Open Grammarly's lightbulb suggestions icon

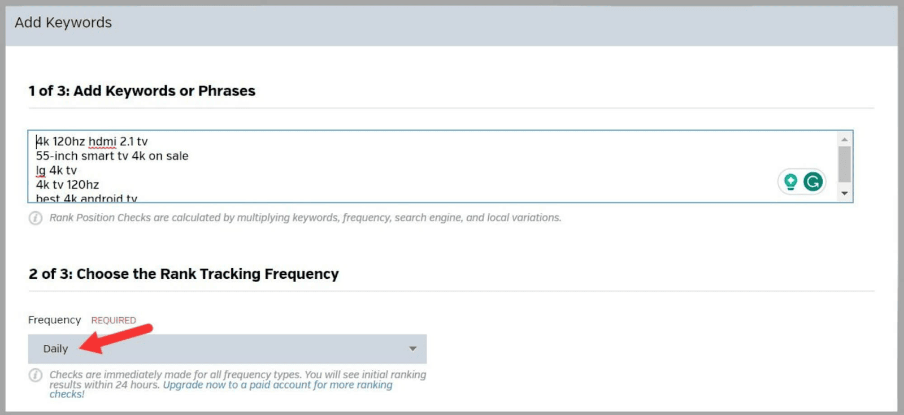pyautogui.click(x=790, y=181)
